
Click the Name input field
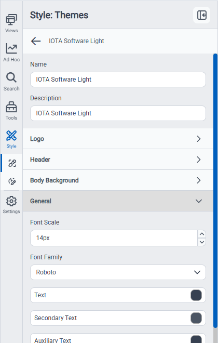(x=118, y=80)
